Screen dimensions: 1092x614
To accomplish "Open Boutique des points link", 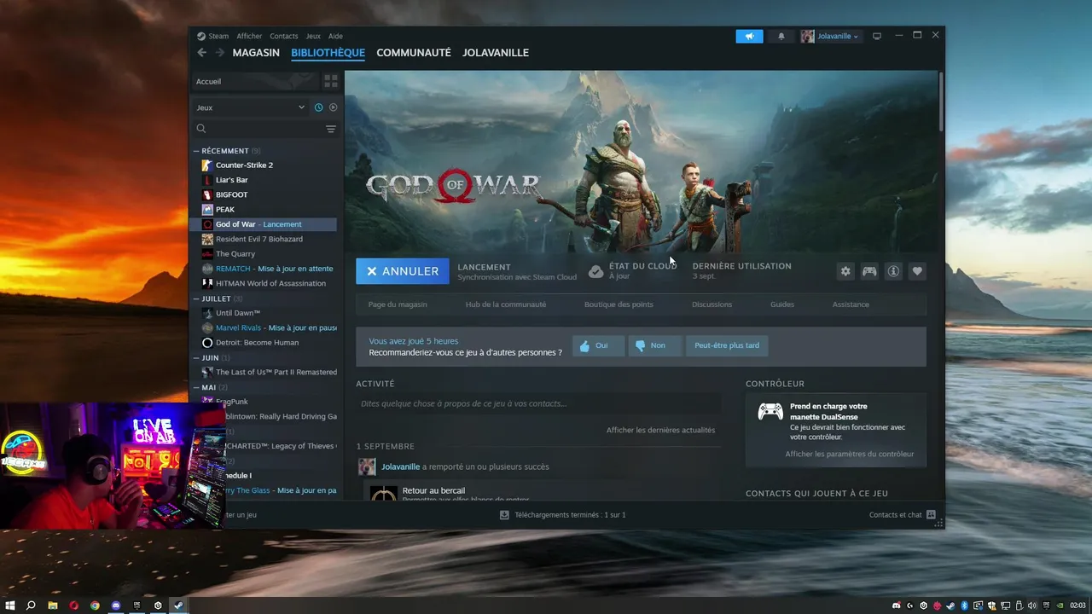I will coord(619,304).
